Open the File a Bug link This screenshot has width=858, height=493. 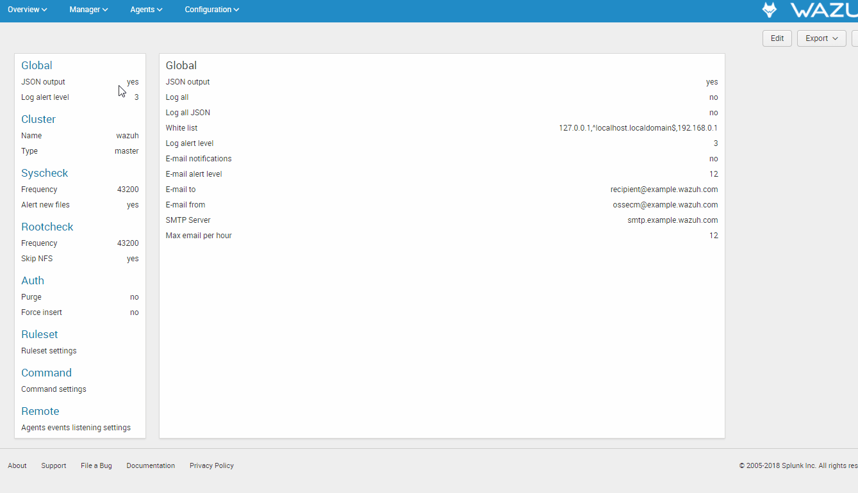click(x=96, y=465)
